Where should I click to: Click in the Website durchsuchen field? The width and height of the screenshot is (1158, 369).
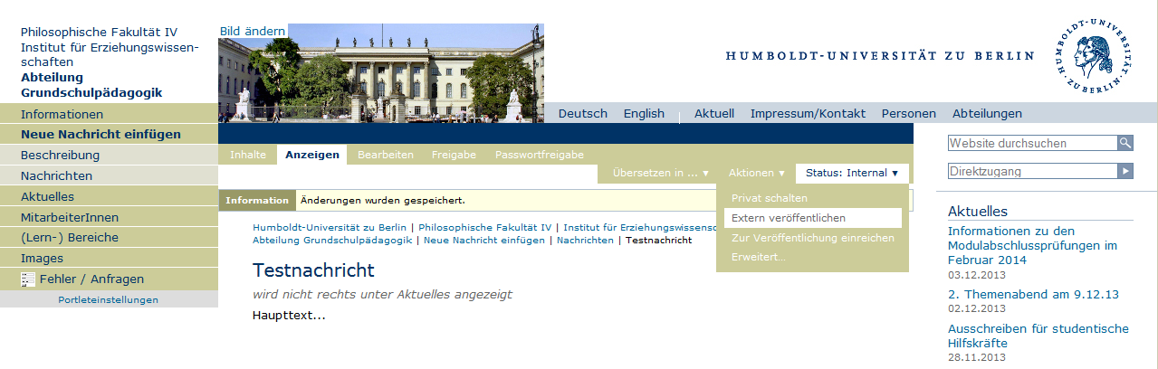pyautogui.click(x=1032, y=143)
